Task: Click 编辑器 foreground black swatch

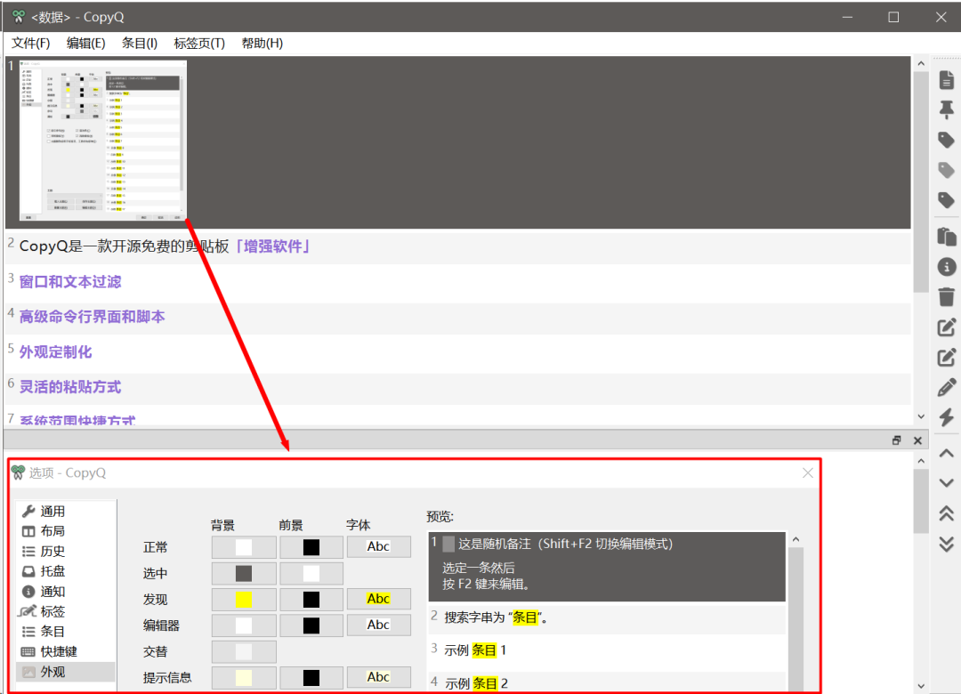Action: (x=311, y=625)
